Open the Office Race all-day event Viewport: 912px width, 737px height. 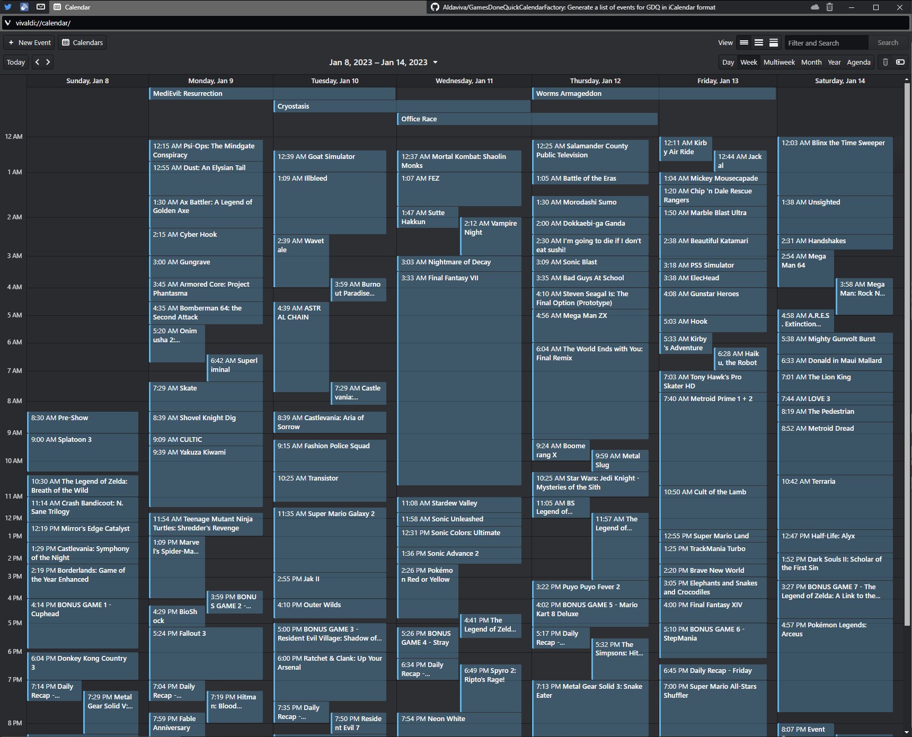[528, 119]
